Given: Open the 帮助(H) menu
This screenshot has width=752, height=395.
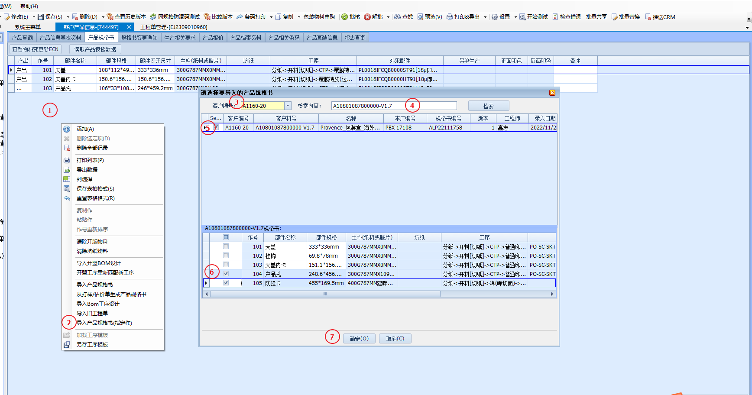Looking at the screenshot, I should (29, 6).
